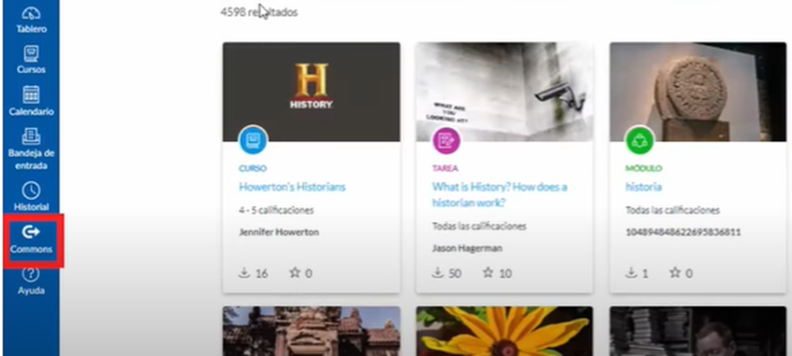The height and width of the screenshot is (356, 792).
Task: Open Commons in the sidebar
Action: click(31, 239)
